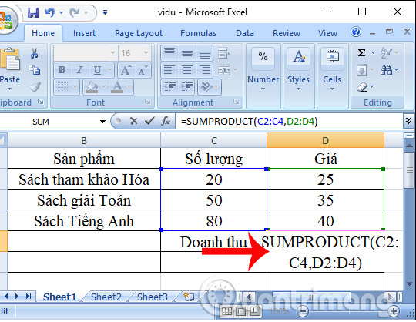416x322 pixels.
Task: Open Insert Function fx dialog
Action: tap(166, 121)
